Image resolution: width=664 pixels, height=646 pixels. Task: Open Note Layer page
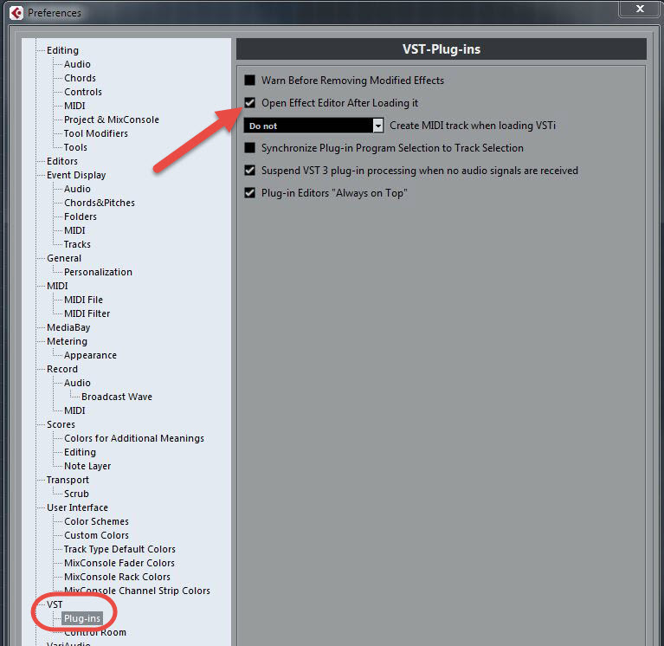(x=87, y=466)
